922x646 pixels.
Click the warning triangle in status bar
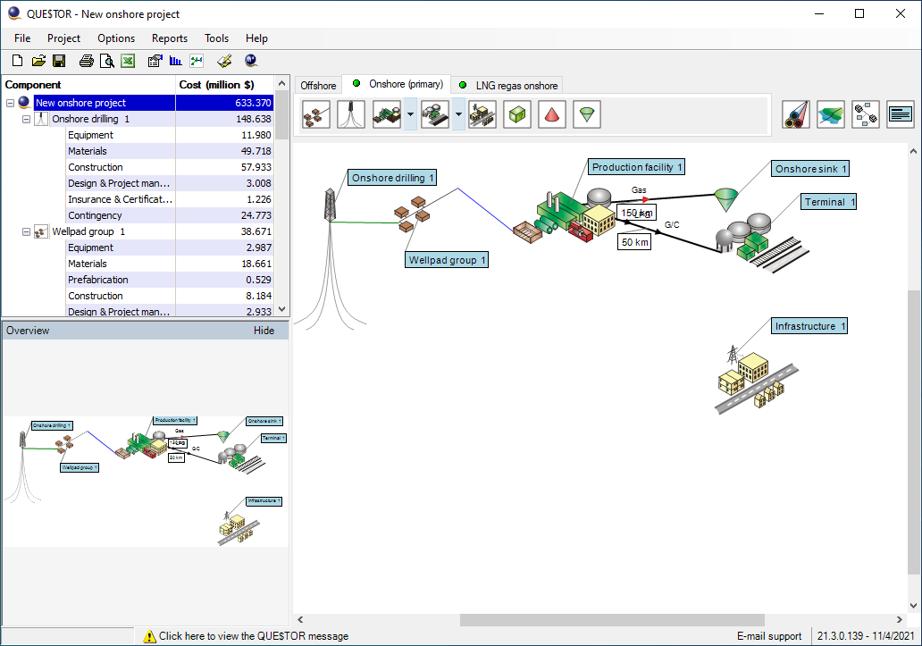point(149,636)
